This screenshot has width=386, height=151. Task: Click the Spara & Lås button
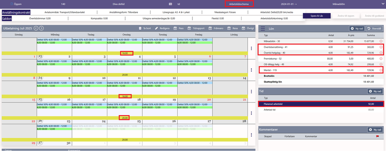click(x=316, y=15)
